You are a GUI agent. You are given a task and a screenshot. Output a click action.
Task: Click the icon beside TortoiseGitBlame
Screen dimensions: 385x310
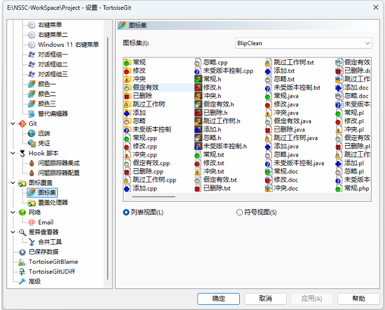pyautogui.click(x=22, y=262)
